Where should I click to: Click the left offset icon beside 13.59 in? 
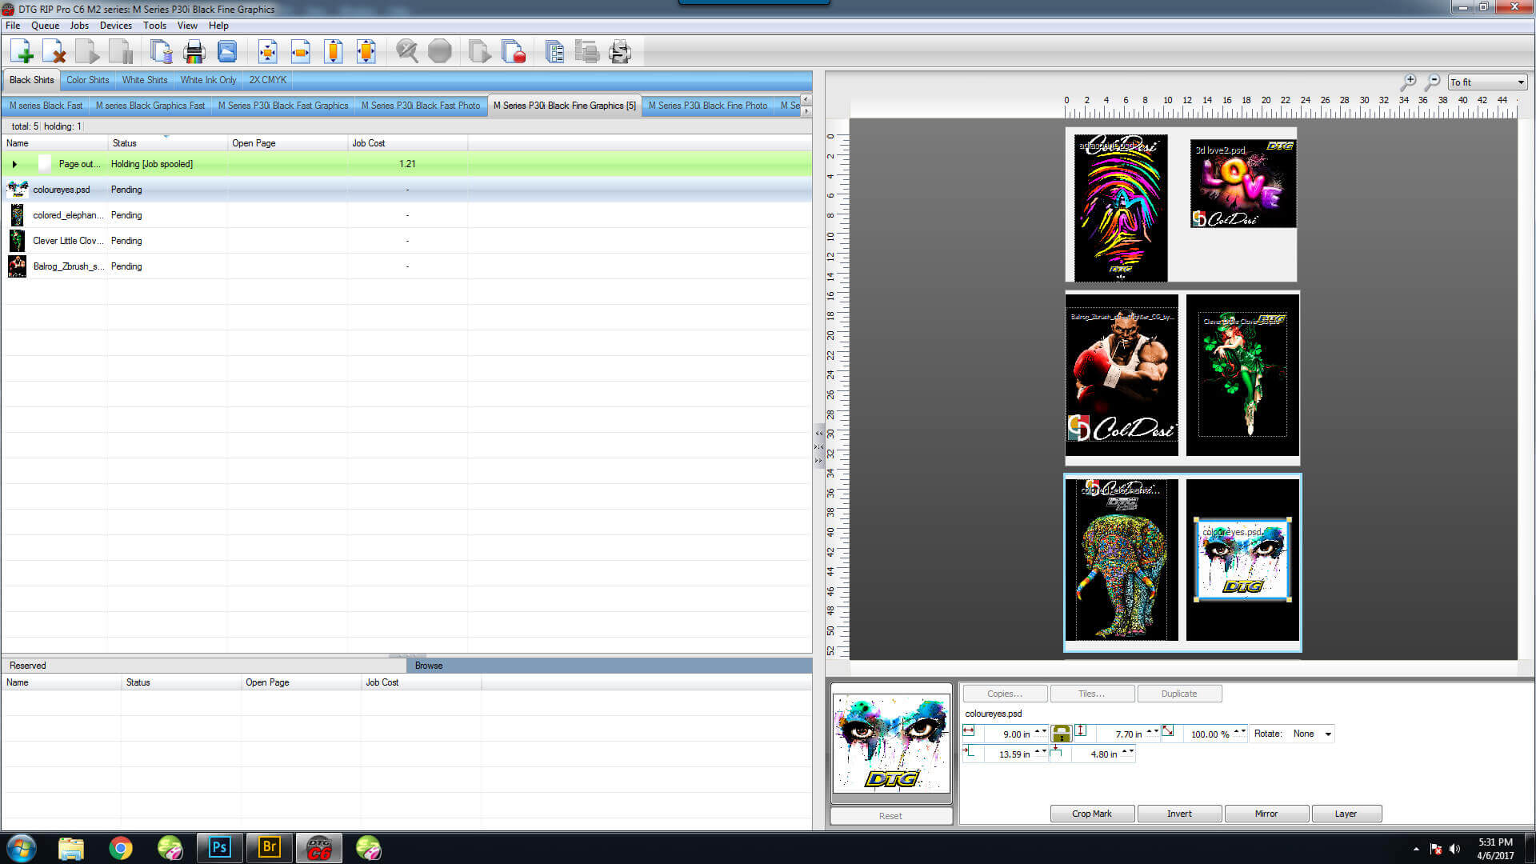(969, 751)
